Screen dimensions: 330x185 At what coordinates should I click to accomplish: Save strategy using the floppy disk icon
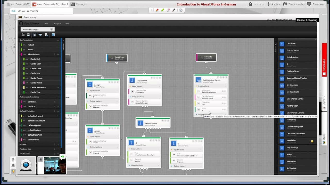[x=28, y=35]
